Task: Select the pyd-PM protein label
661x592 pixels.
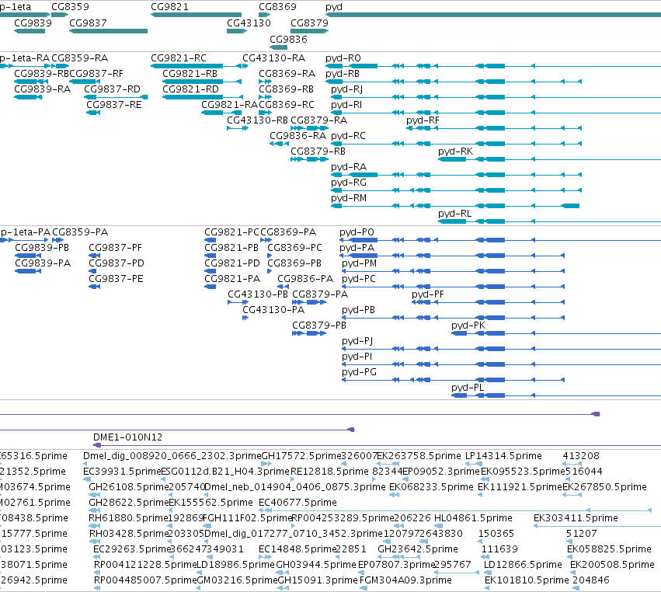Action: (359, 263)
